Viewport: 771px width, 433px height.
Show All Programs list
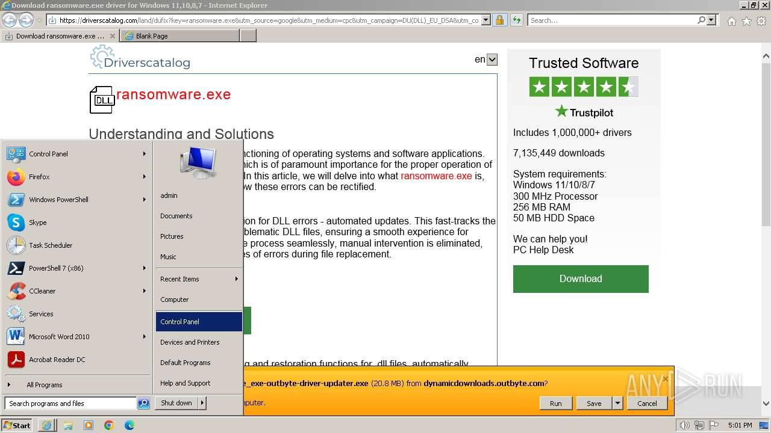pos(76,385)
